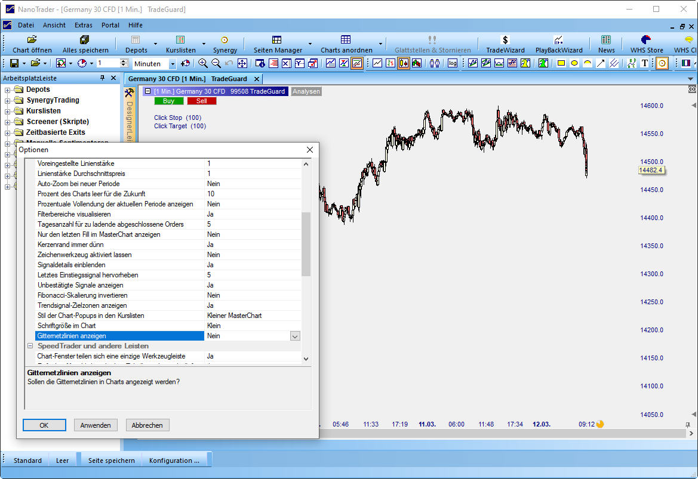
Task: Open the Minuten timeframe dropdown
Action: point(173,64)
